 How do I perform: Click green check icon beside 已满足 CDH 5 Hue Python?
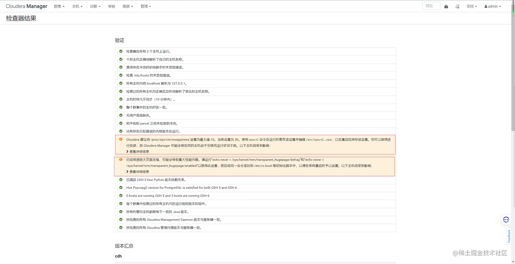point(121,180)
